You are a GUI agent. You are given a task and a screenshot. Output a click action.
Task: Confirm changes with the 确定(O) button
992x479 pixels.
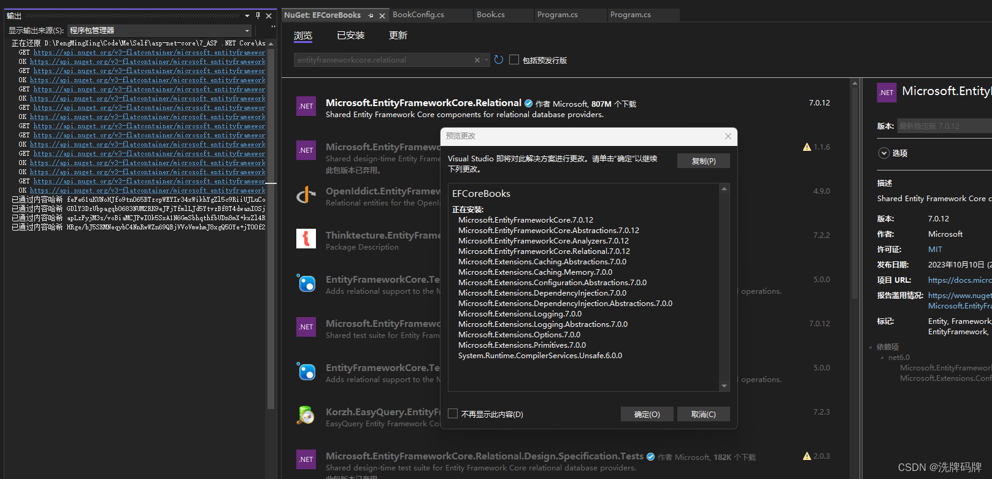[x=647, y=414]
